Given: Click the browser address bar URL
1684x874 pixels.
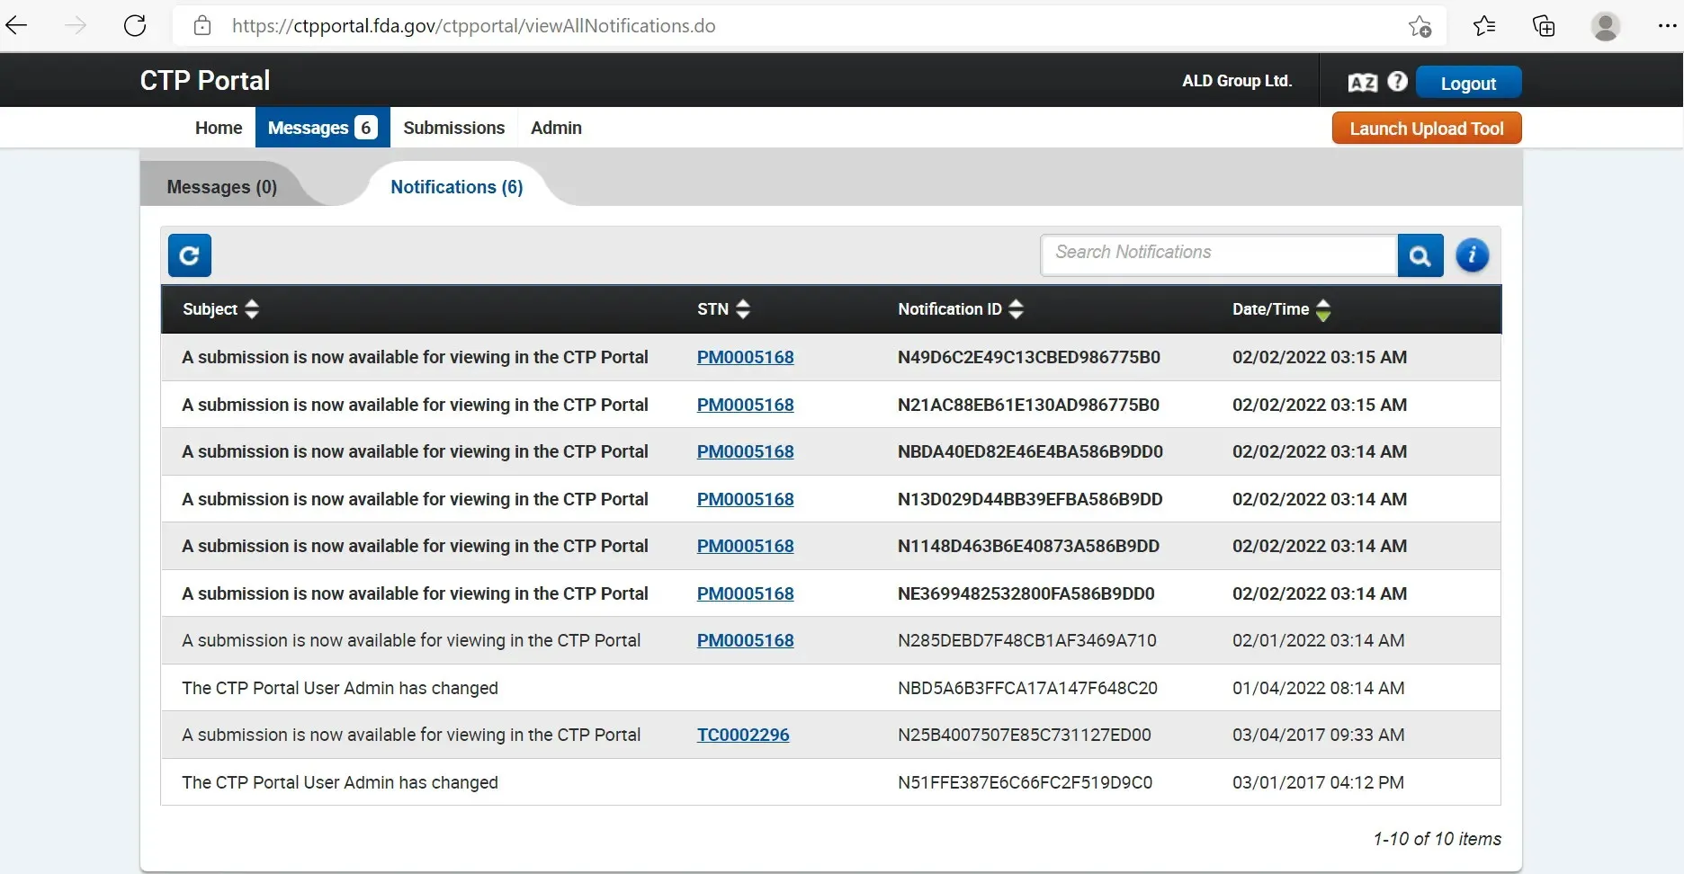Looking at the screenshot, I should [x=474, y=25].
